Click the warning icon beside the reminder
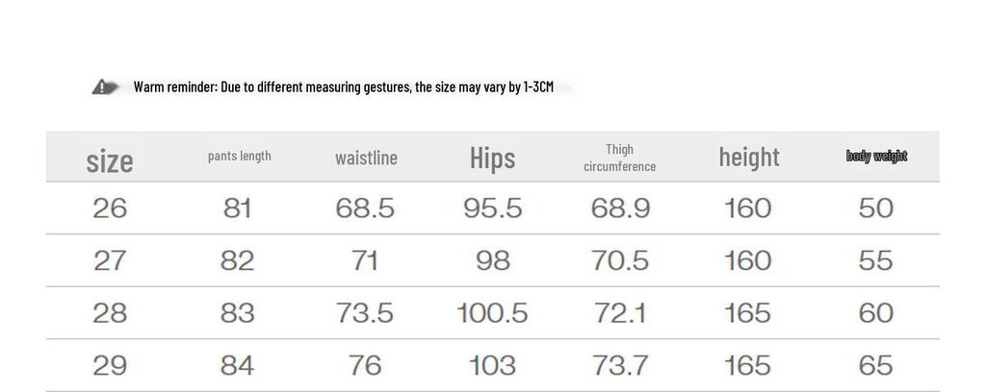The height and width of the screenshot is (392, 986). pyautogui.click(x=105, y=87)
